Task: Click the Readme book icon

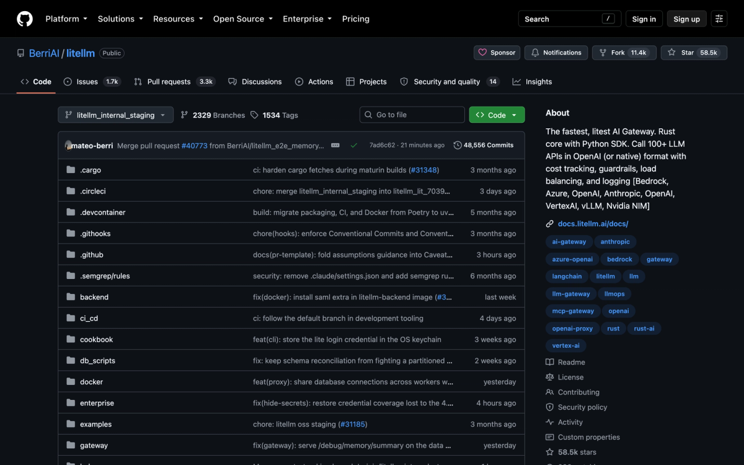Action: tap(550, 362)
